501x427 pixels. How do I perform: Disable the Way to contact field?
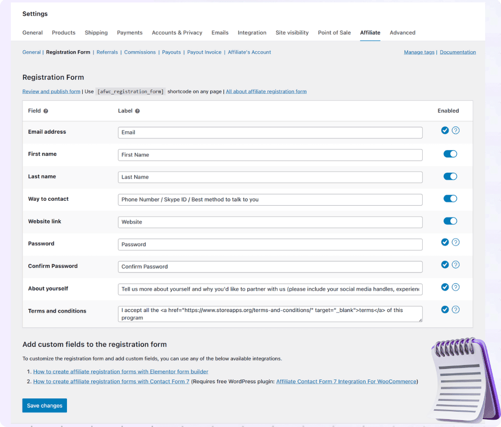coord(450,199)
